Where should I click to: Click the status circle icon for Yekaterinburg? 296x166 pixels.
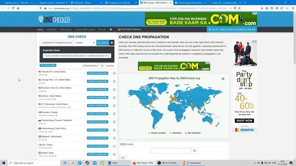point(114,122)
